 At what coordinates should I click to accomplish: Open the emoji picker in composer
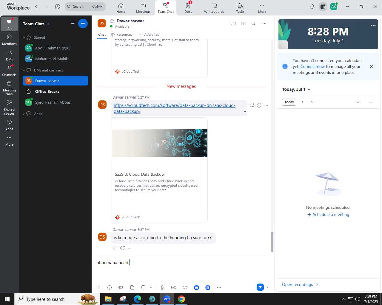click(110, 287)
